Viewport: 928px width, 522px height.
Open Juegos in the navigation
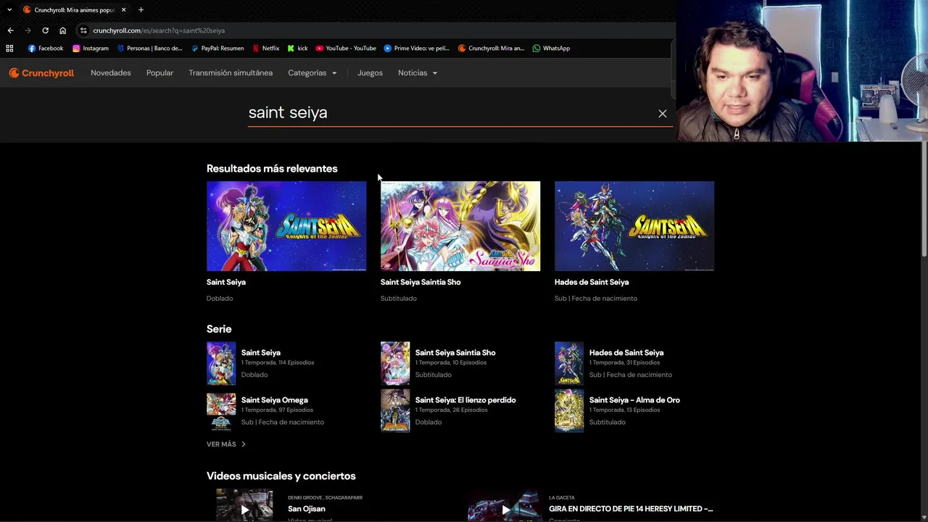[370, 72]
